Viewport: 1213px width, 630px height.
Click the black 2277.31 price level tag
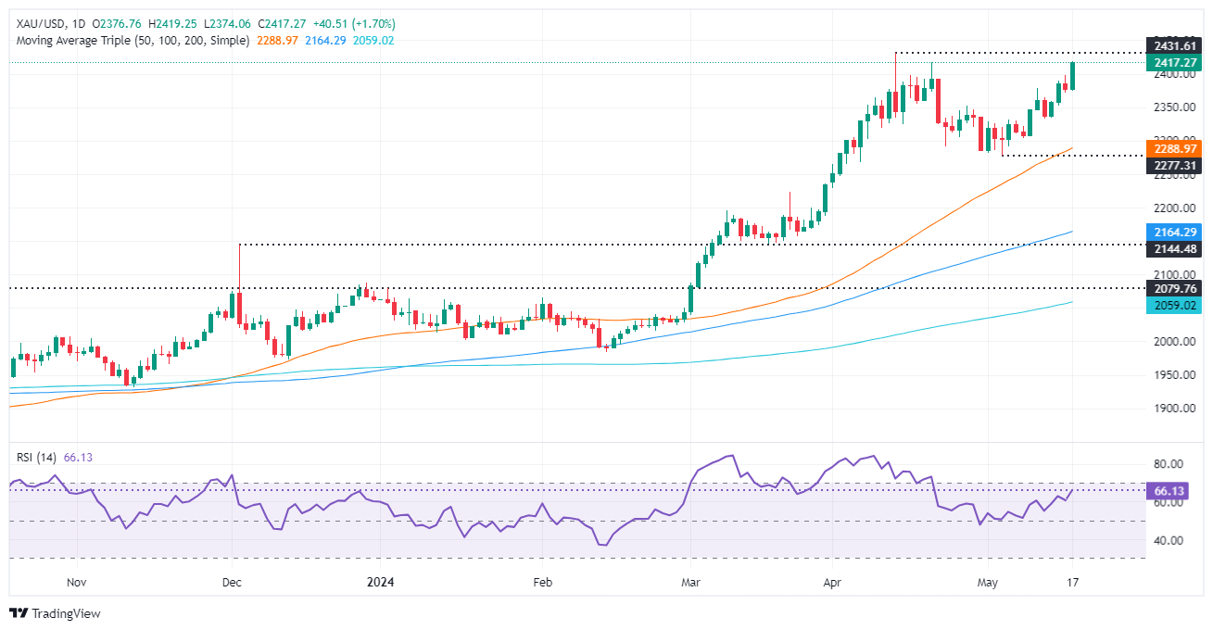pyautogui.click(x=1174, y=164)
